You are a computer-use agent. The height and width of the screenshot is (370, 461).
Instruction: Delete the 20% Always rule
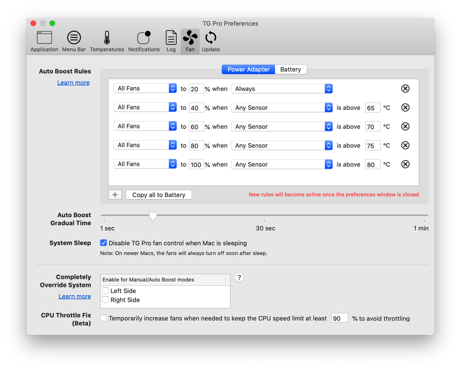[405, 88]
